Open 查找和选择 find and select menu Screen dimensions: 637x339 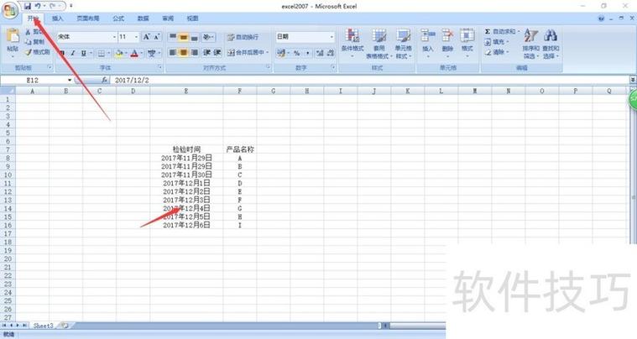[551, 44]
